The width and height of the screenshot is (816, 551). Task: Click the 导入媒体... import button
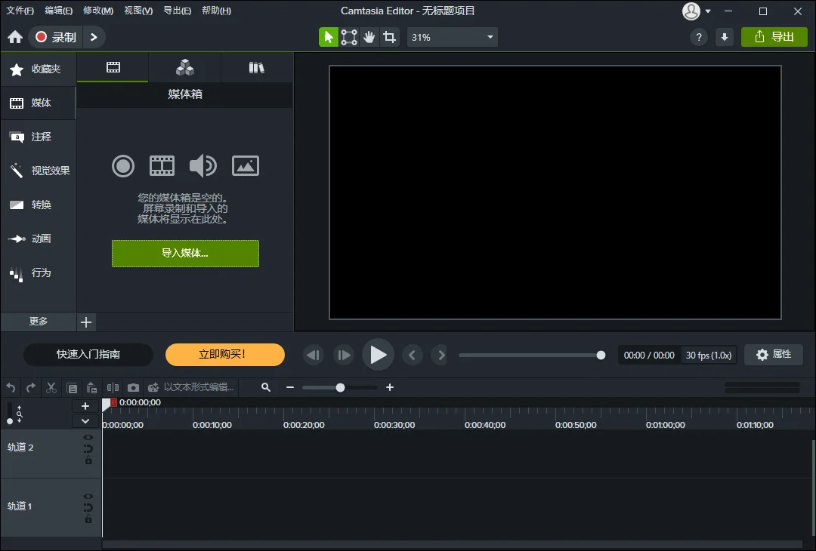coord(185,253)
